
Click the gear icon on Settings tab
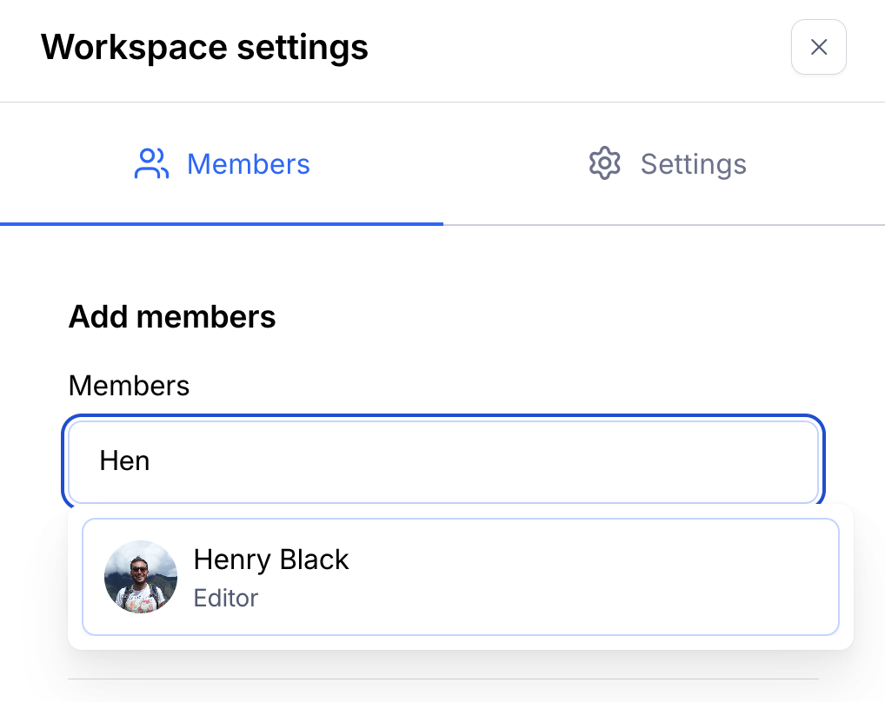[604, 164]
